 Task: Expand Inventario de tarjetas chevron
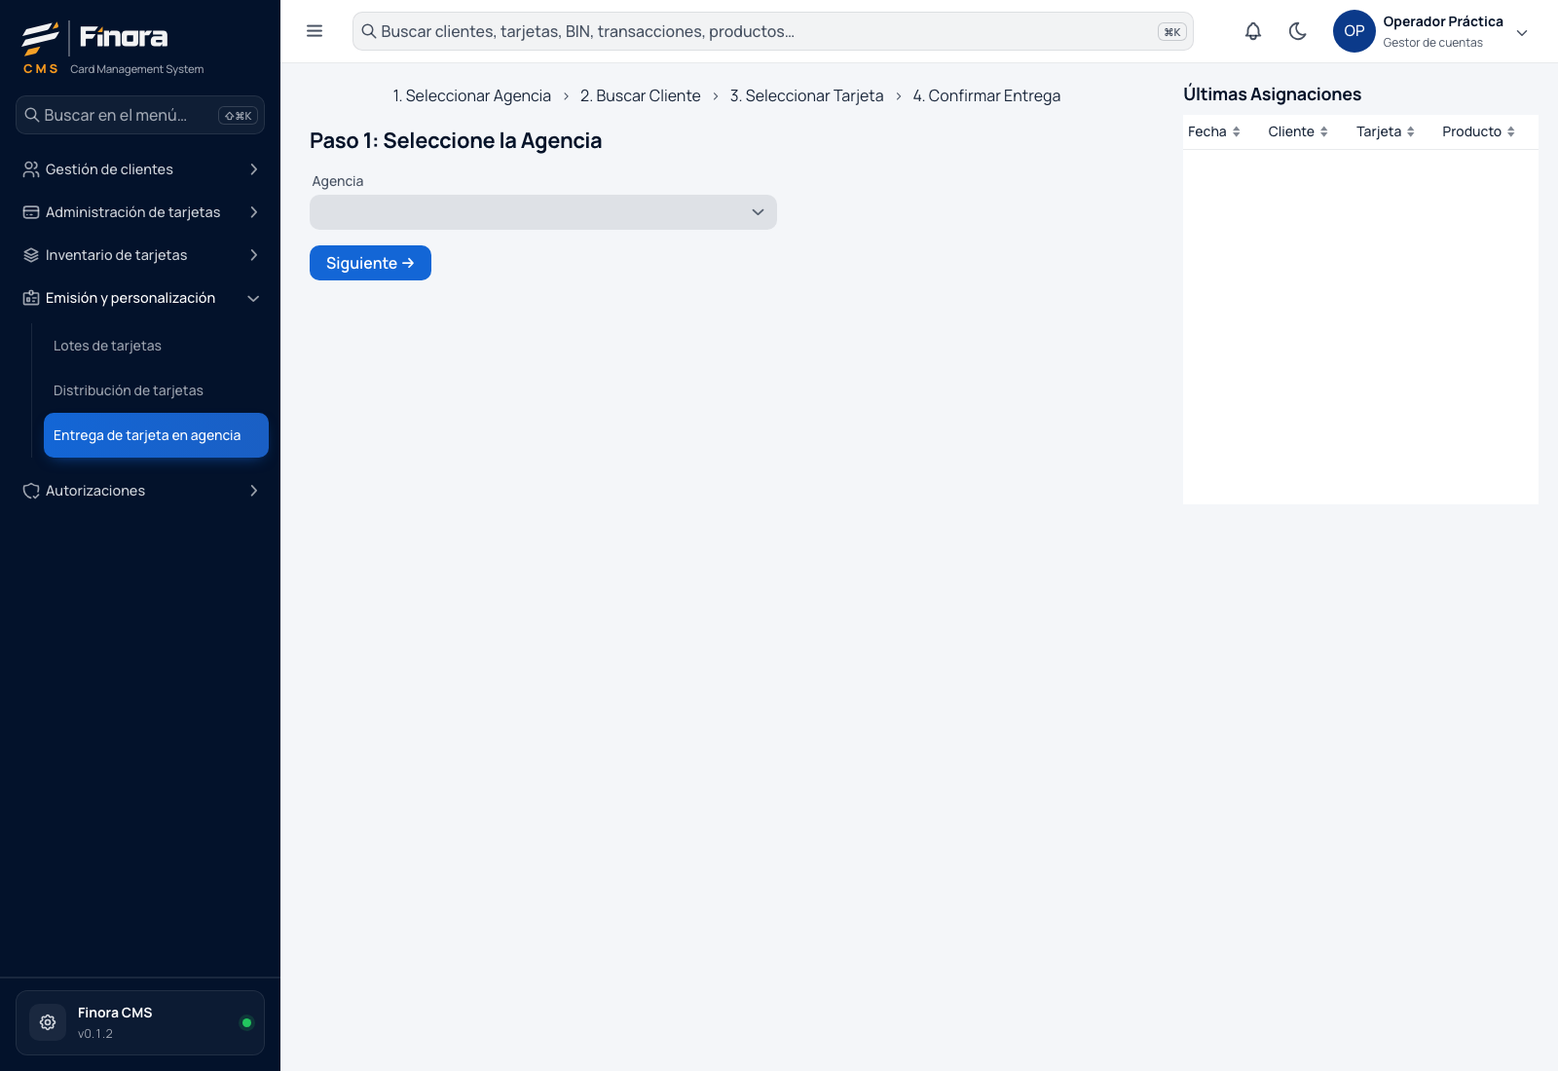point(253,255)
